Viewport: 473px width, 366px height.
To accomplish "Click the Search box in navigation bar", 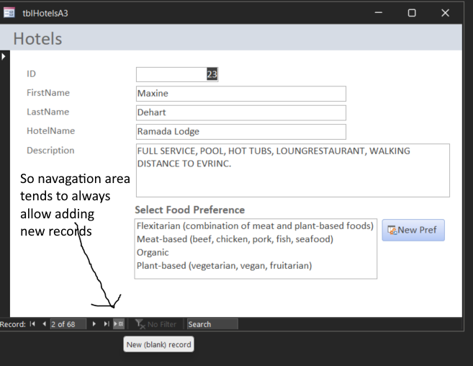I will 212,324.
